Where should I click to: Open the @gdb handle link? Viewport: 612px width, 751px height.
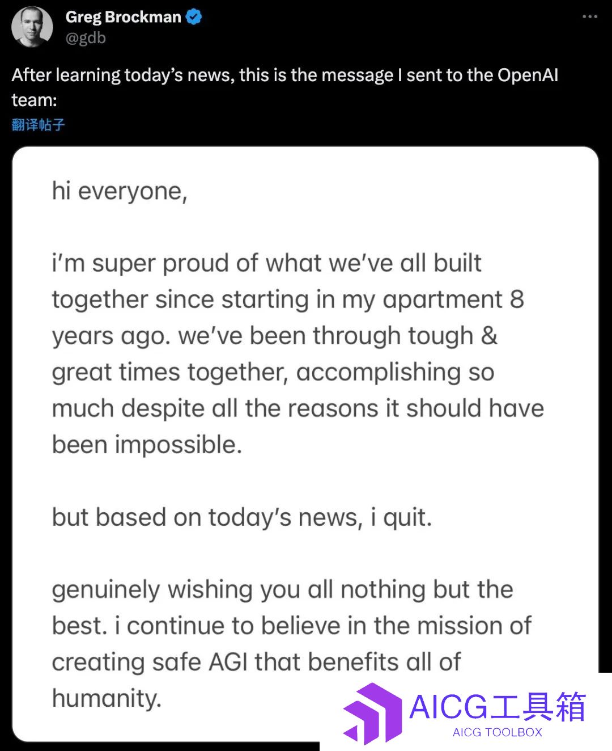86,38
